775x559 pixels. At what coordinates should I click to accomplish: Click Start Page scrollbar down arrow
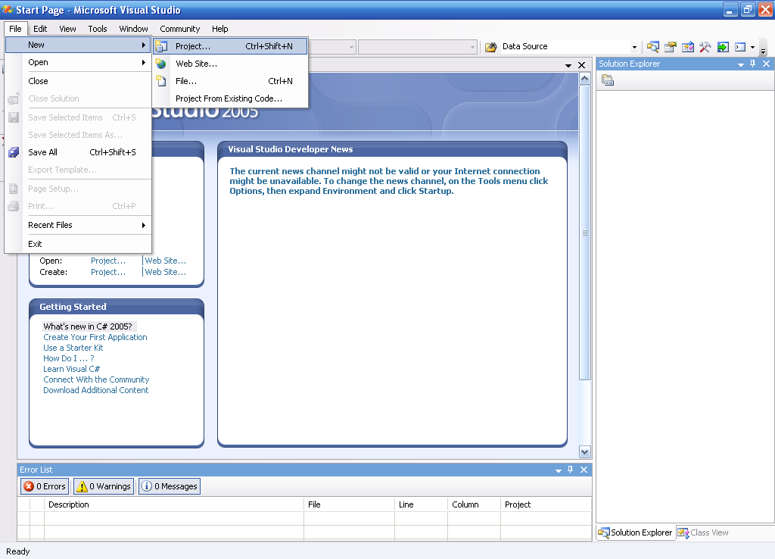pos(585,451)
